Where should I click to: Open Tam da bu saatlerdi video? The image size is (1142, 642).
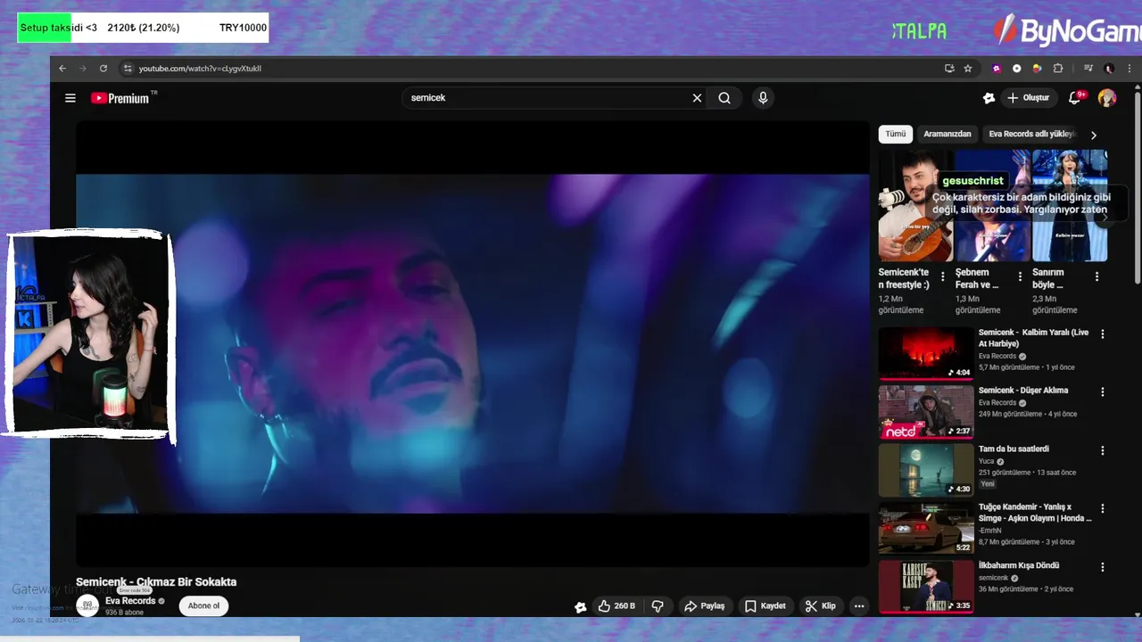[1014, 449]
